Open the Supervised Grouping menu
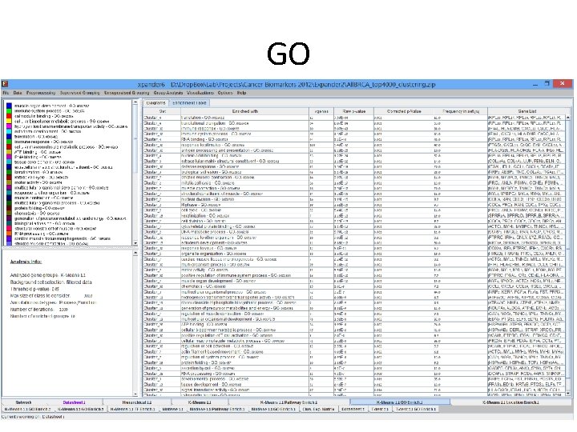The width and height of the screenshot is (577, 432). click(x=80, y=93)
